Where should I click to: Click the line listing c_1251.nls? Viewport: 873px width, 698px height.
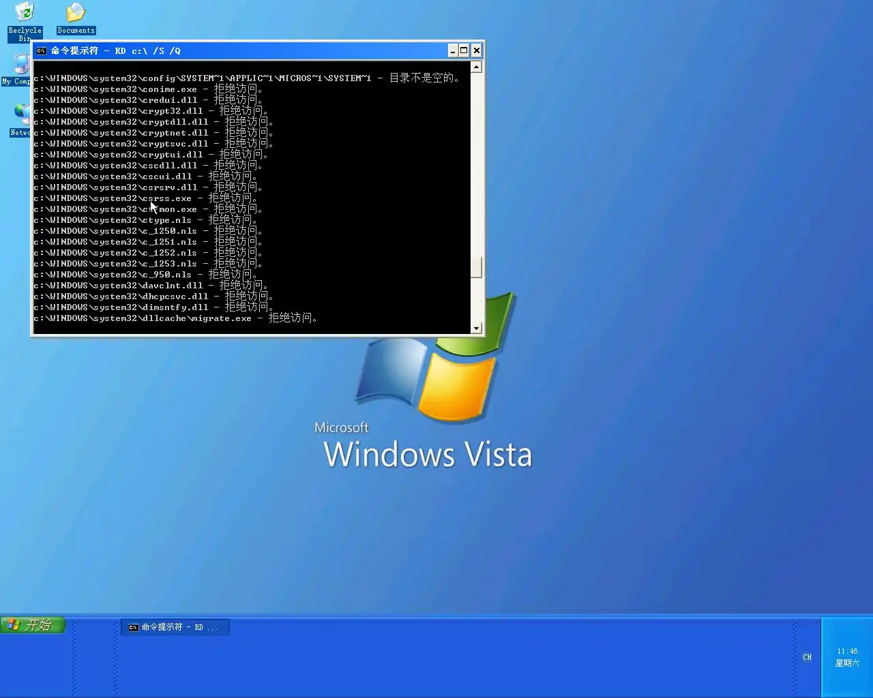coord(148,242)
